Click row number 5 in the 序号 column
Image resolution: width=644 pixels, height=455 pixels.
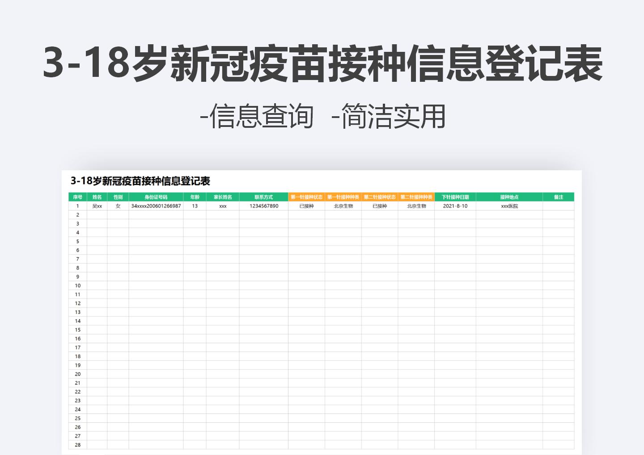tap(77, 241)
